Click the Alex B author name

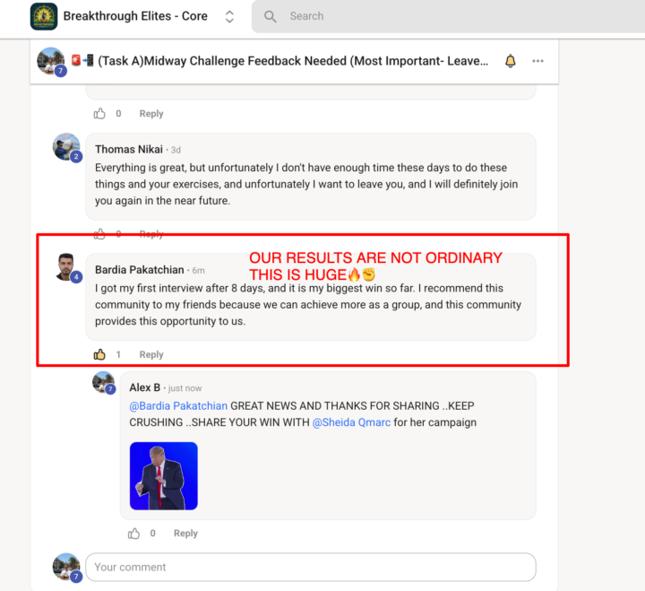click(x=144, y=387)
